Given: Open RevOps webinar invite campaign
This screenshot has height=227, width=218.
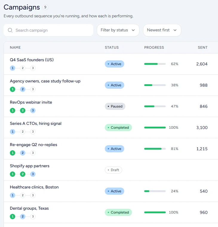Looking at the screenshot, I should [31, 102].
